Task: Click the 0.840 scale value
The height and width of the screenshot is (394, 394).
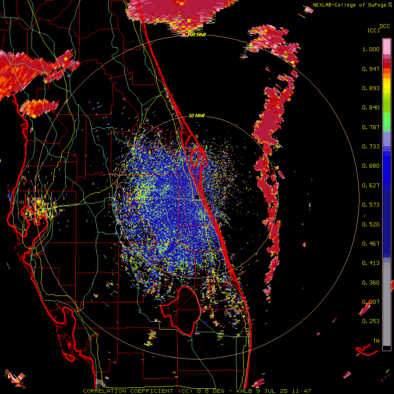Action: [x=371, y=108]
